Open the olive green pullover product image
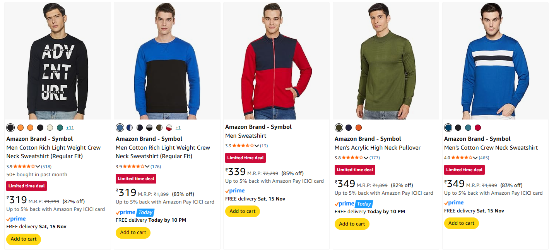 coord(386,61)
